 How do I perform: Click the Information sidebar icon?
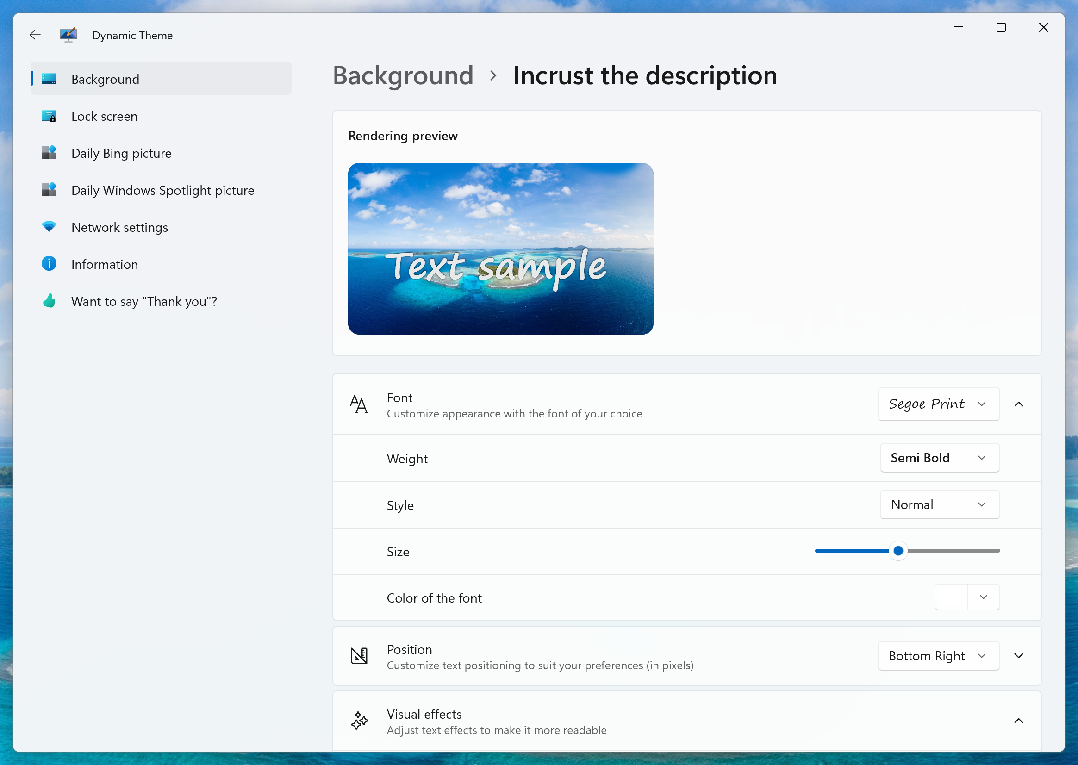point(50,263)
